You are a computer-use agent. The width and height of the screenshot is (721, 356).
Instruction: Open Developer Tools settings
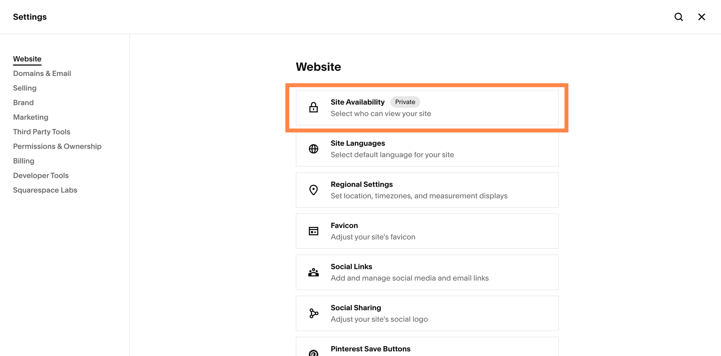point(41,175)
